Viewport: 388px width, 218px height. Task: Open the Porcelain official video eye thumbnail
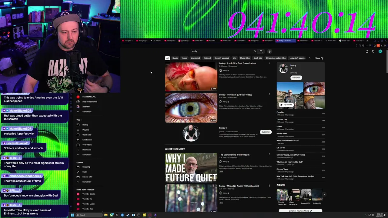[191, 108]
